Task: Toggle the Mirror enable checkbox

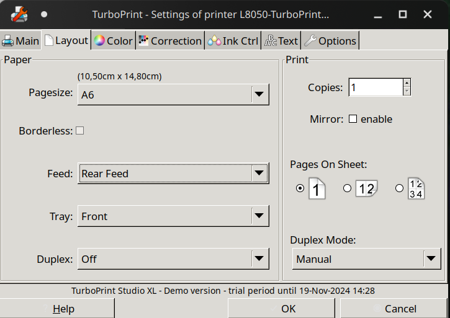Action: point(353,119)
